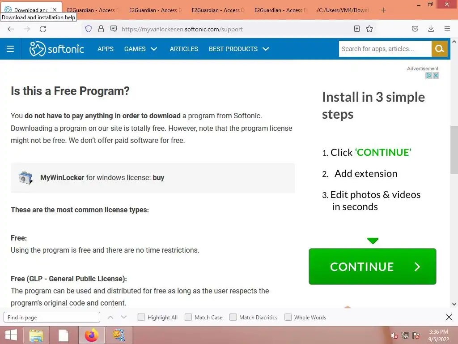Enable the Match Case checkbox
Viewport: 458px width, 344px height.
click(x=188, y=317)
